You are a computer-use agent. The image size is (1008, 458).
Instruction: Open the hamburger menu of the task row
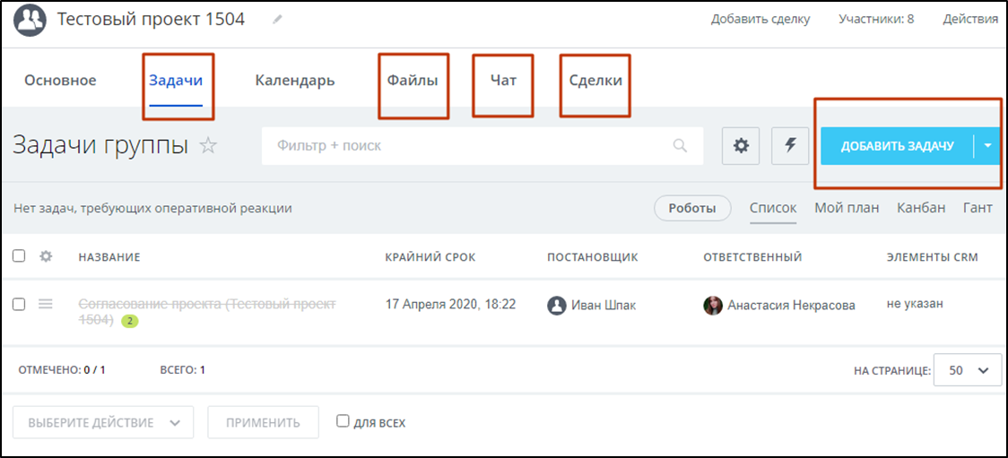click(x=46, y=305)
